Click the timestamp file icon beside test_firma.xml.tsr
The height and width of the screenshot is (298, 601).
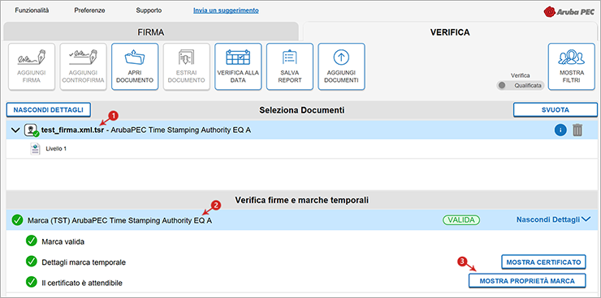point(32,130)
